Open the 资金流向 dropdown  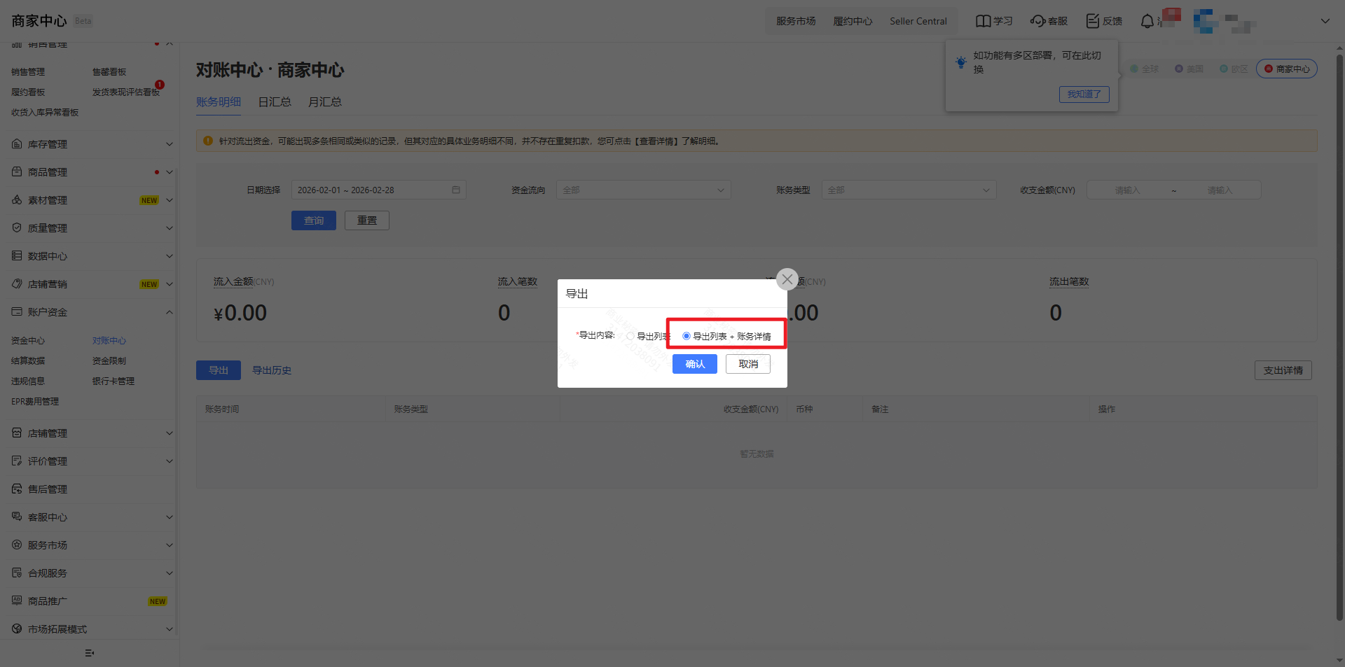click(x=643, y=190)
